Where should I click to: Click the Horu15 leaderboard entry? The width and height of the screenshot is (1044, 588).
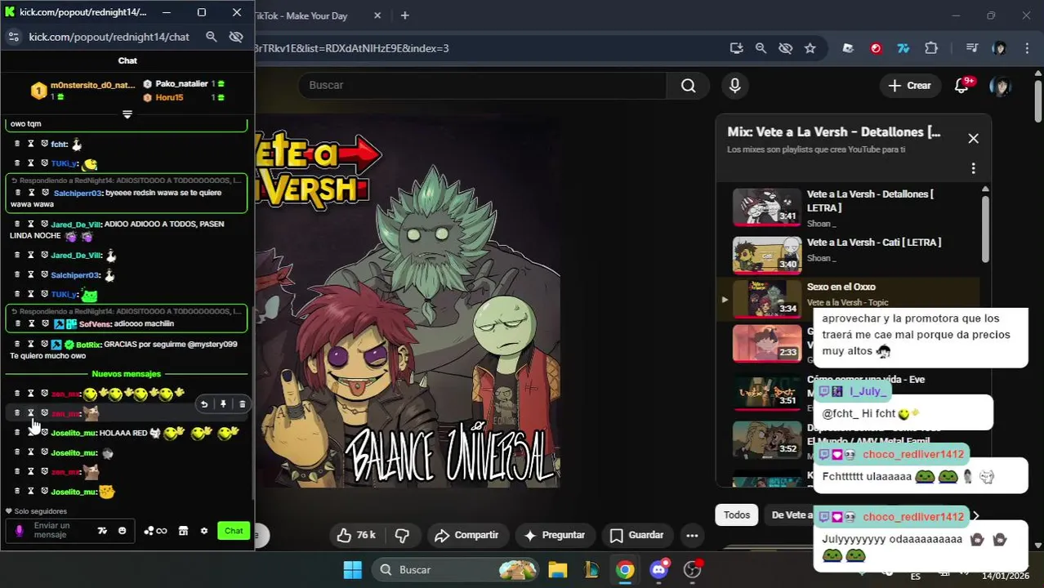tap(184, 97)
